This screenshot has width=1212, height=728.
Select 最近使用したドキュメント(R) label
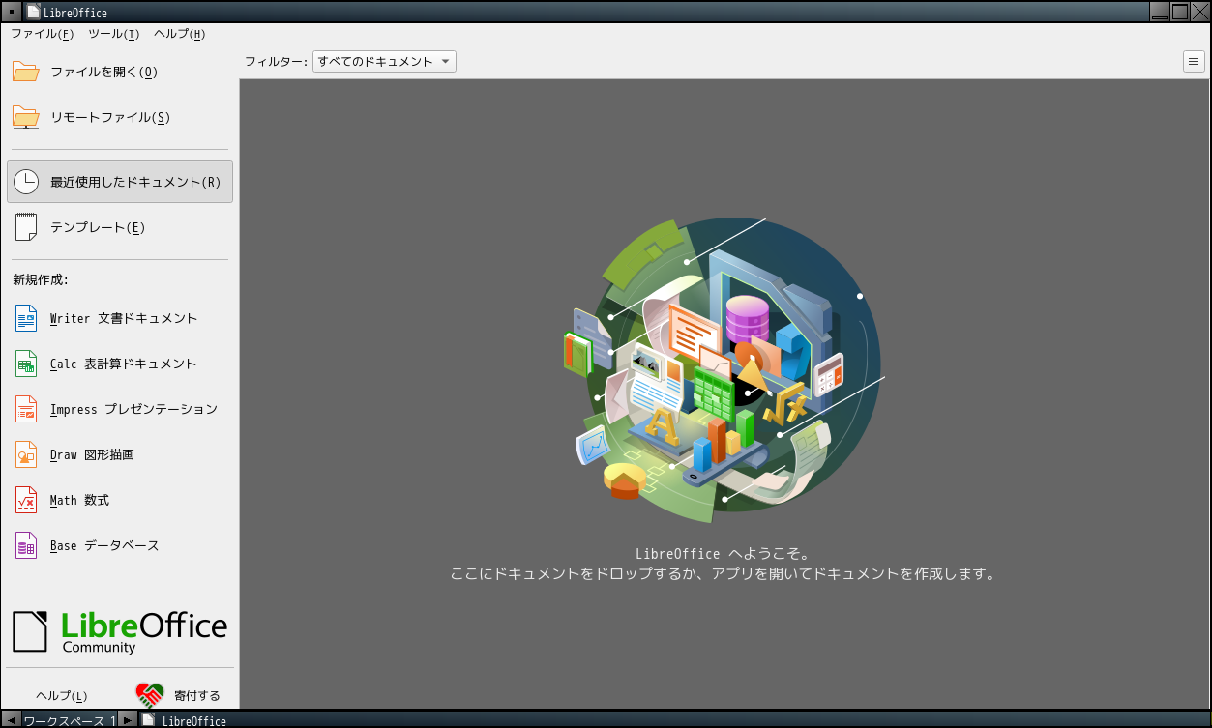(135, 182)
